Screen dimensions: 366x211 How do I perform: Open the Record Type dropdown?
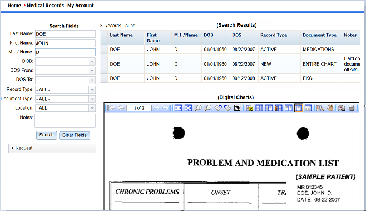click(x=92, y=90)
